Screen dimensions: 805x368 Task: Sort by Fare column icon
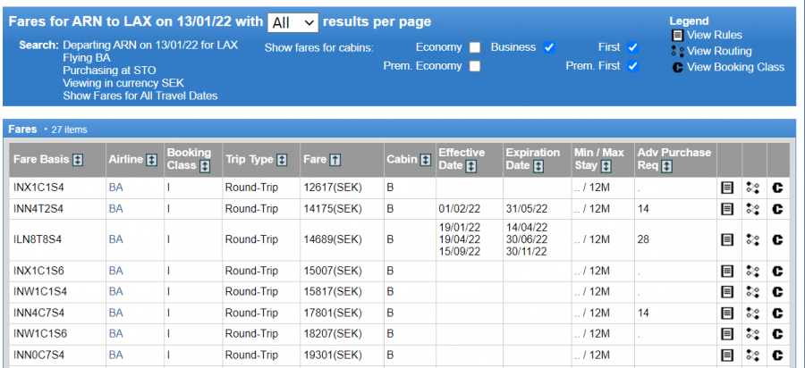335,160
